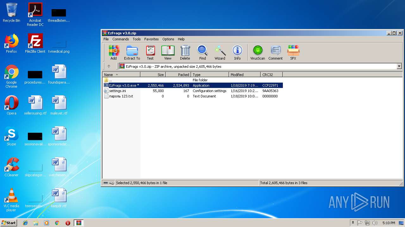405x227 pixels.
Task: Open the File menu
Action: point(106,39)
